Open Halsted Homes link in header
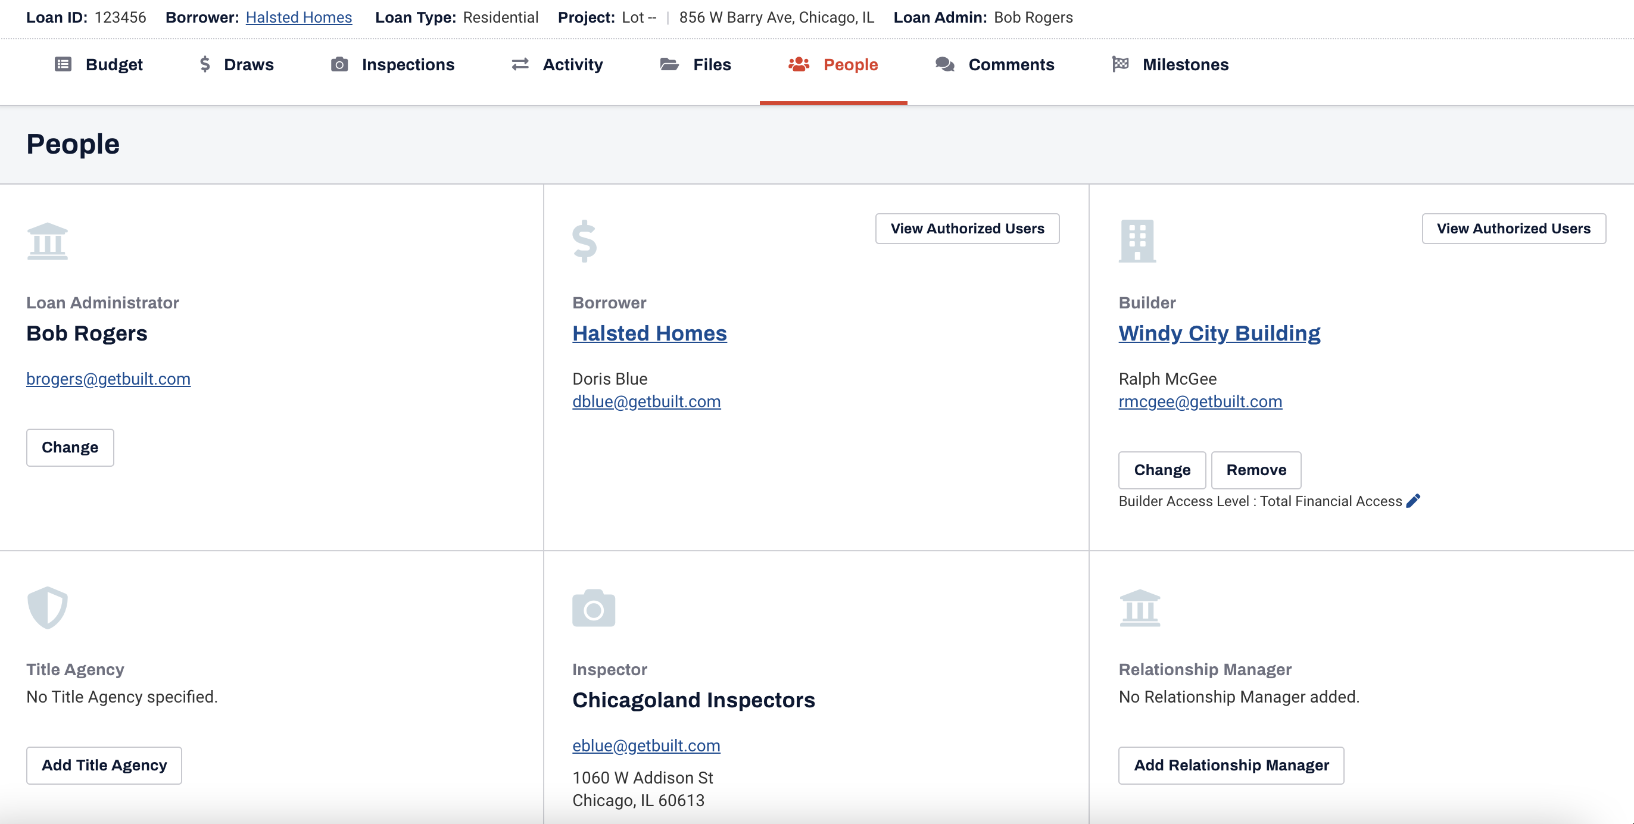The image size is (1634, 824). point(299,17)
